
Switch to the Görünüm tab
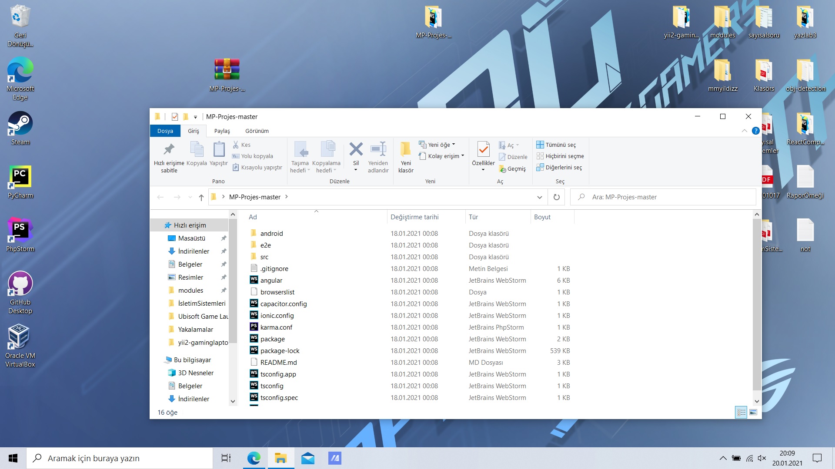257,131
